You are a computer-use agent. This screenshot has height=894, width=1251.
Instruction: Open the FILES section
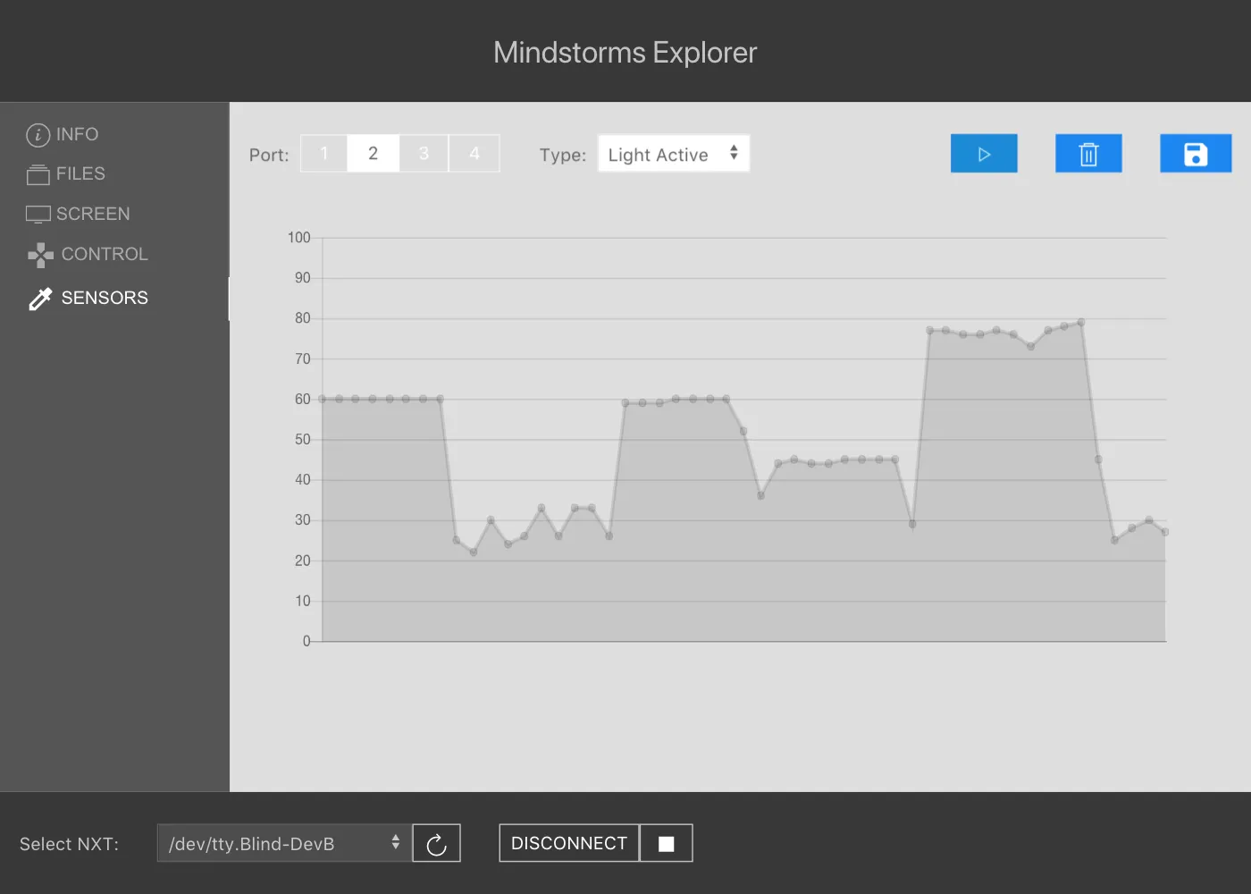click(66, 173)
